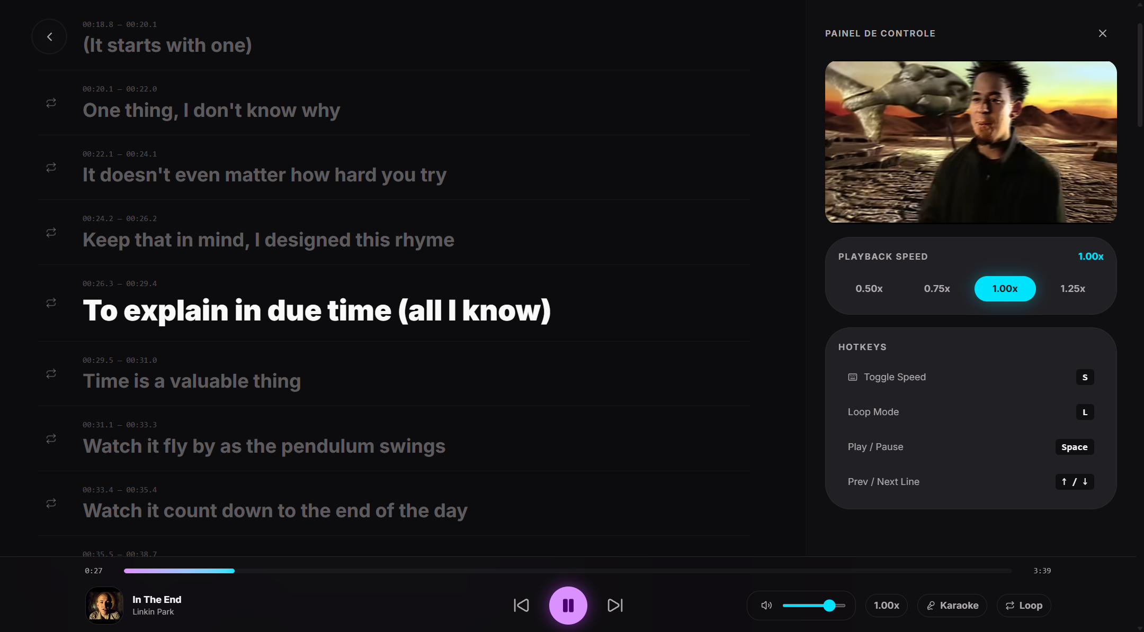The height and width of the screenshot is (632, 1144).
Task: Go back using the left chevron button
Action: click(49, 36)
